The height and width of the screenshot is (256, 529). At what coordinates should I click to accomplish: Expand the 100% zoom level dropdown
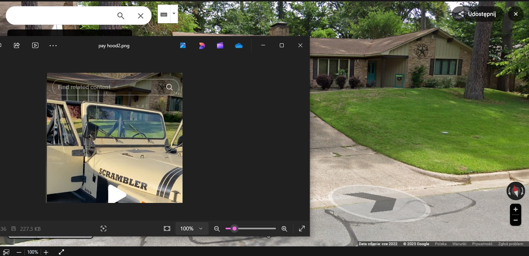pyautogui.click(x=192, y=229)
